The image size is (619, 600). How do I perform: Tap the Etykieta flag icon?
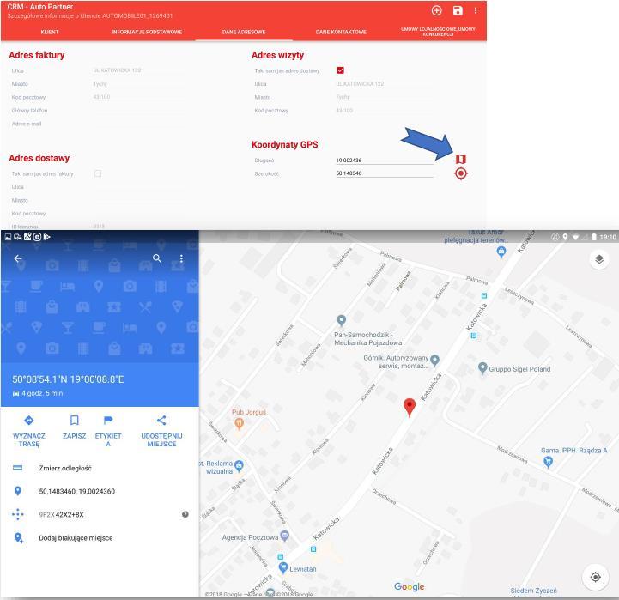(x=108, y=420)
